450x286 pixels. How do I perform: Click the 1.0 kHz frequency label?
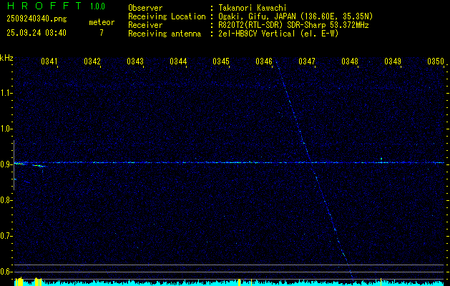click(x=6, y=129)
